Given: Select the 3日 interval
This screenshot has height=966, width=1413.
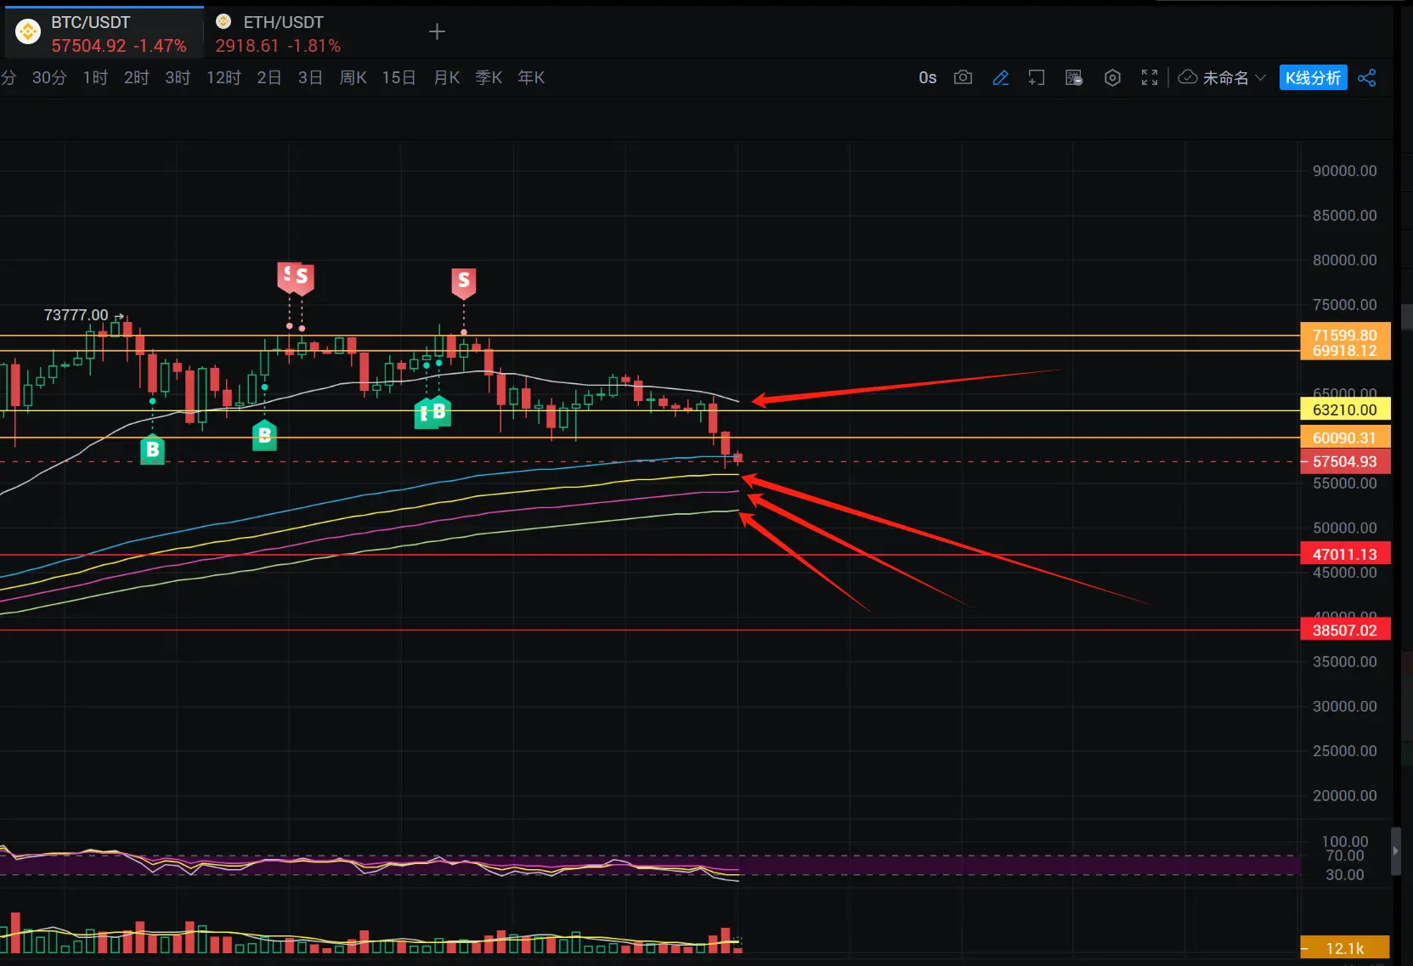Looking at the screenshot, I should pyautogui.click(x=310, y=77).
